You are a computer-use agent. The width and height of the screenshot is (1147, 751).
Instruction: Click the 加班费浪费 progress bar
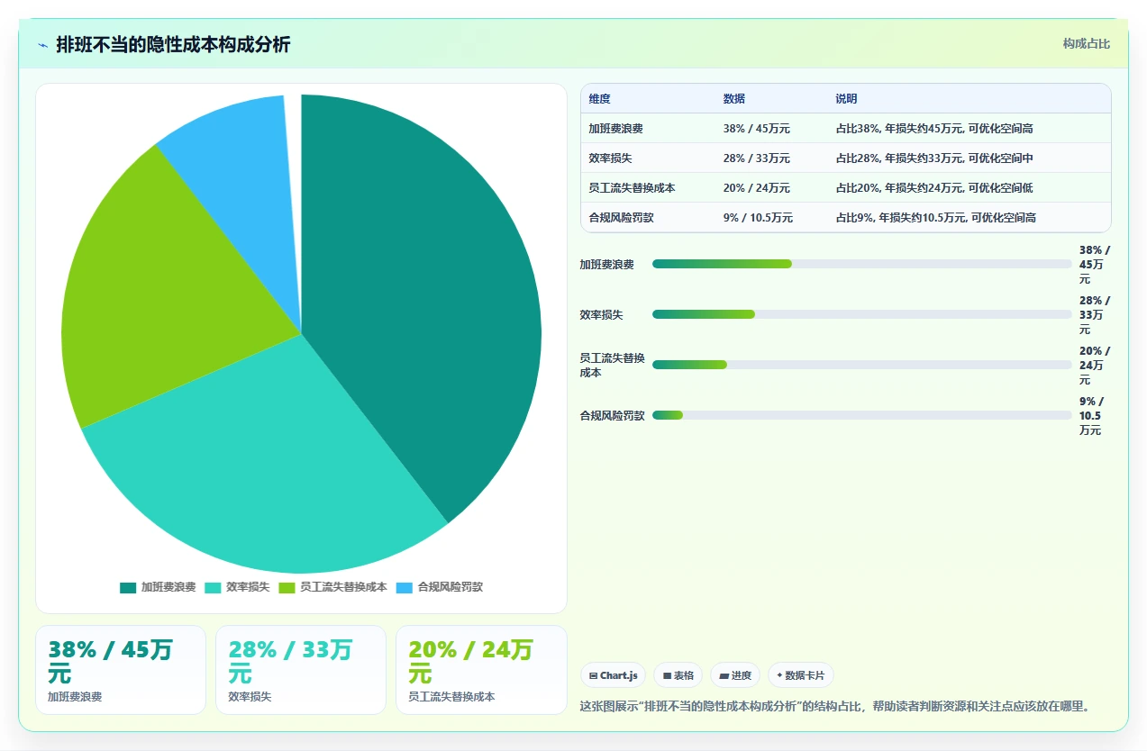click(862, 264)
